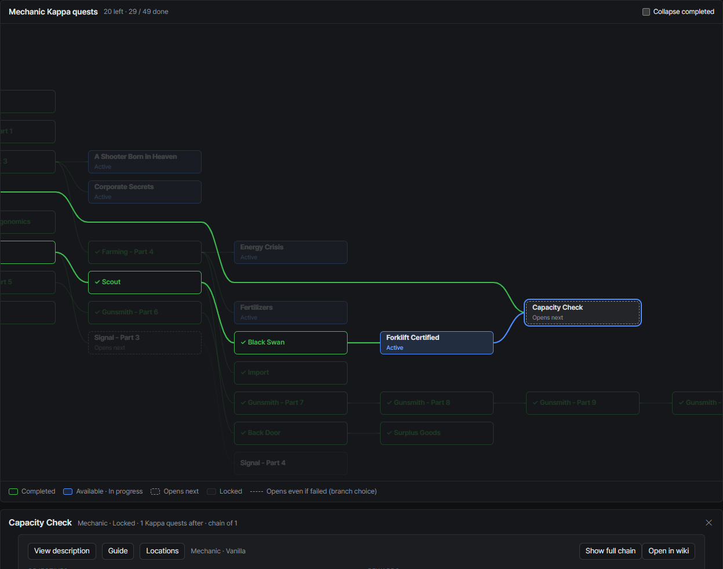The width and height of the screenshot is (723, 569).
Task: Click the Mechanic Kappa quests heading
Action: (53, 12)
